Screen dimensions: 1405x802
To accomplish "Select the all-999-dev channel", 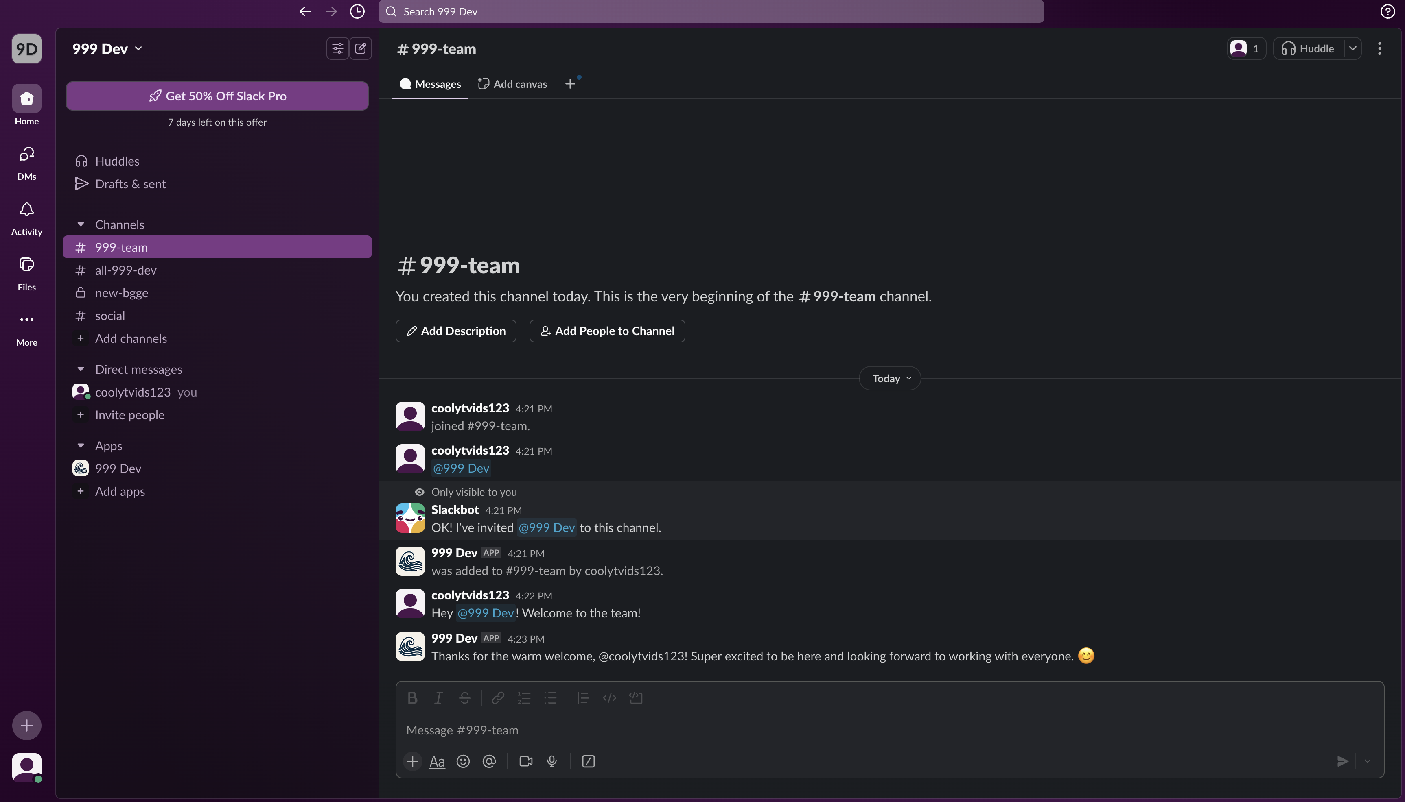I will tap(217, 270).
